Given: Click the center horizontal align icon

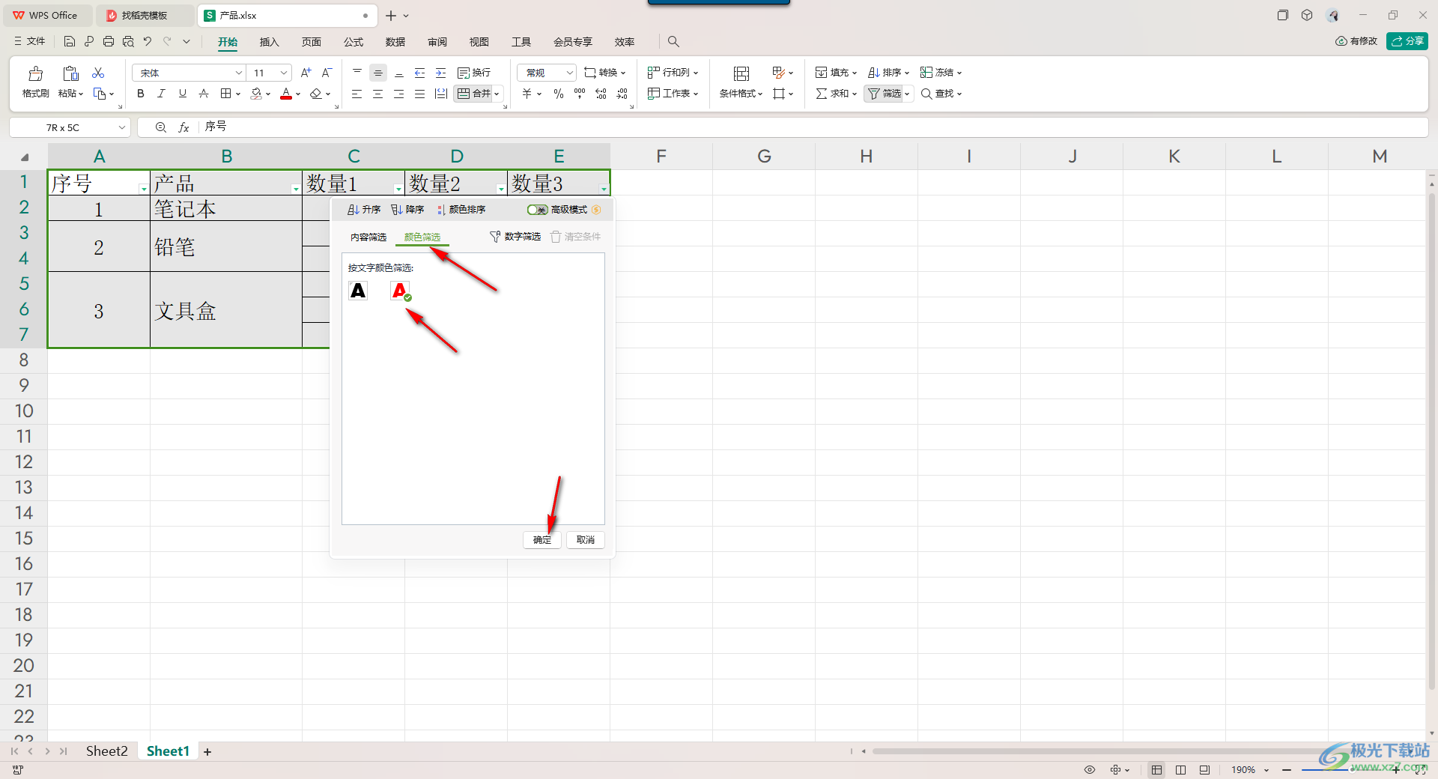Looking at the screenshot, I should (377, 94).
